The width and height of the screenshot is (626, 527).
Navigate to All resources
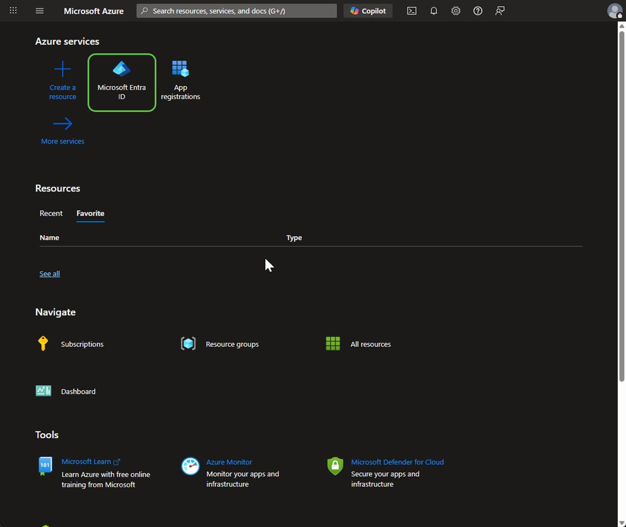pyautogui.click(x=370, y=344)
